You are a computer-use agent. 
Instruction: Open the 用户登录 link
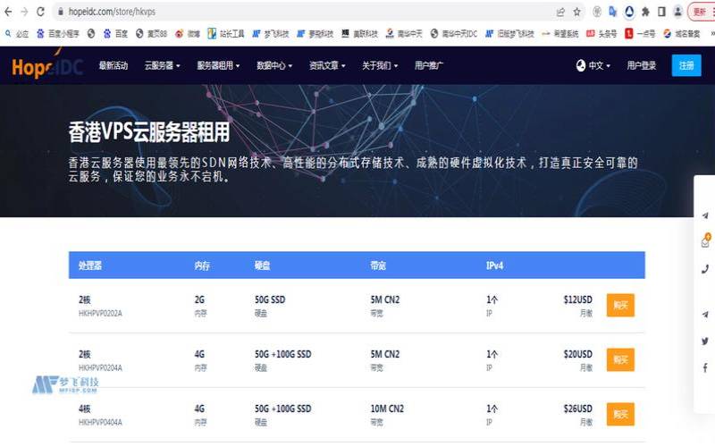coord(641,66)
